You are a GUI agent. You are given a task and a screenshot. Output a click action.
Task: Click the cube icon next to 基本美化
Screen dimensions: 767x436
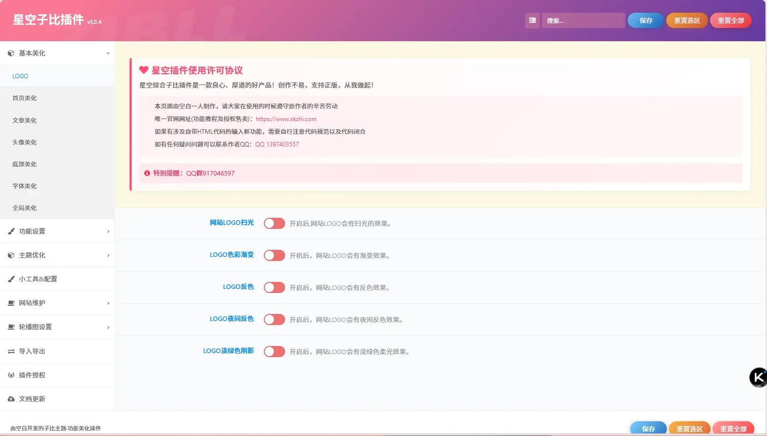point(11,53)
